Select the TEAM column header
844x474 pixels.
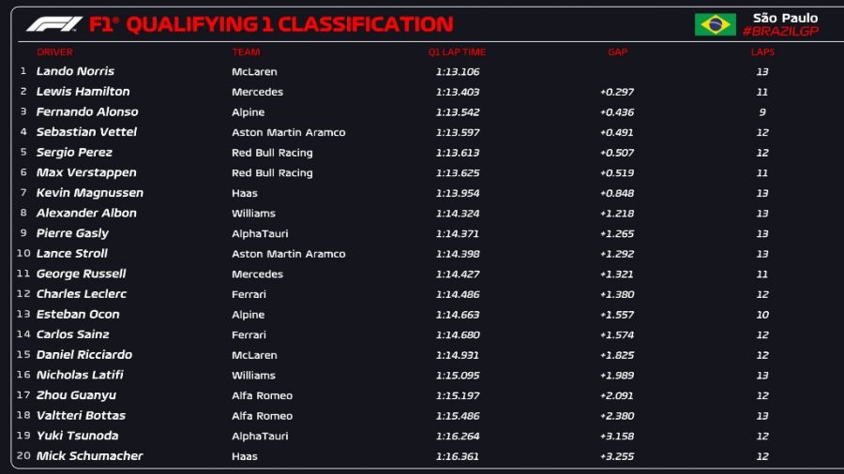(x=246, y=52)
